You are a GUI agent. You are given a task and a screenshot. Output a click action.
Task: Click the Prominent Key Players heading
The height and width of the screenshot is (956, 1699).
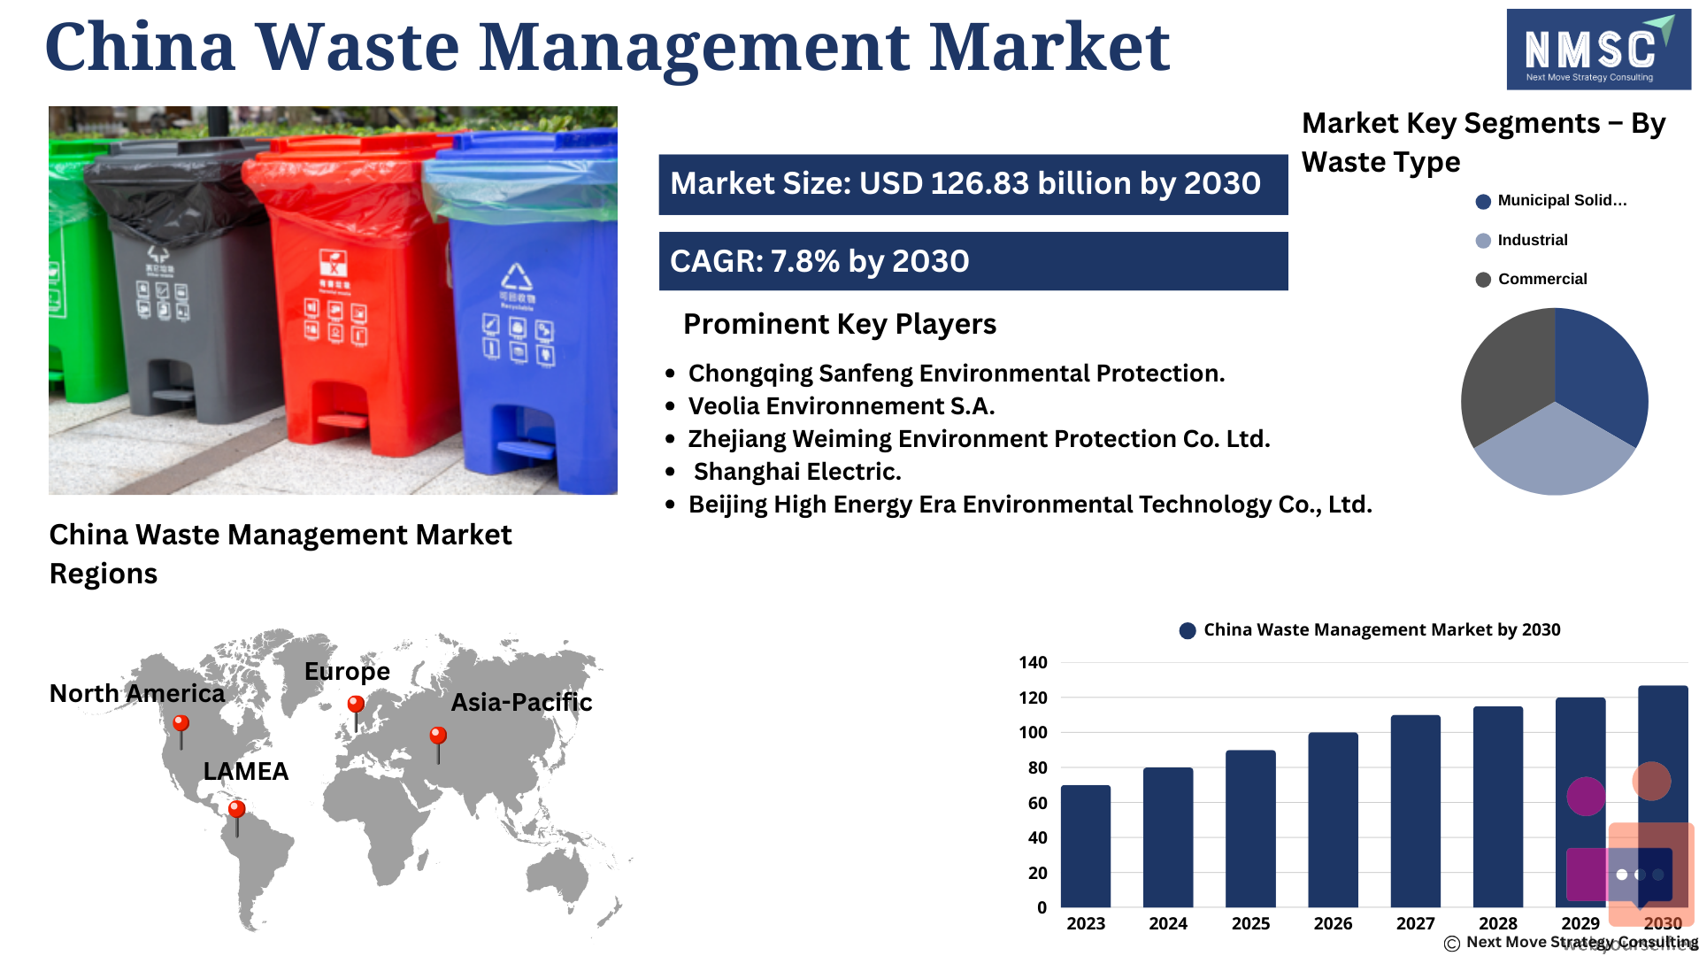click(x=840, y=324)
